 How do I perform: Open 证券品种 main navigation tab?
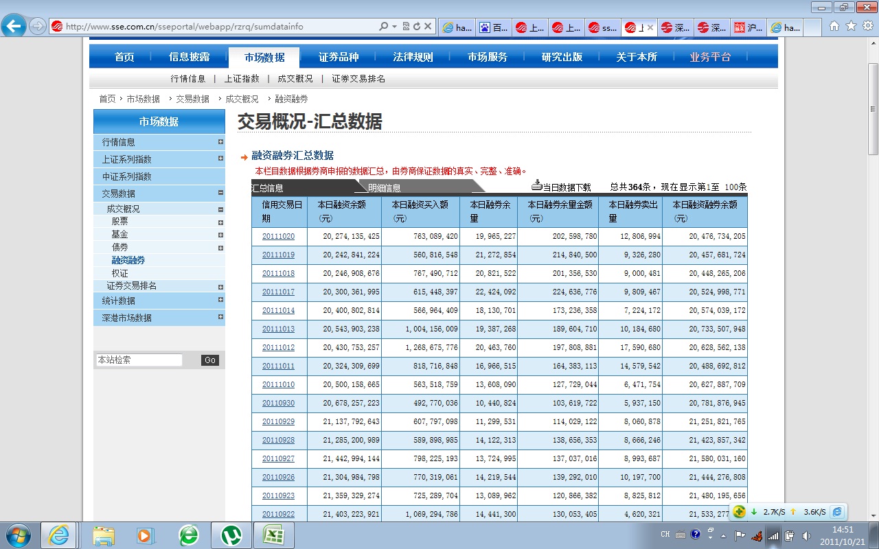tap(339, 57)
